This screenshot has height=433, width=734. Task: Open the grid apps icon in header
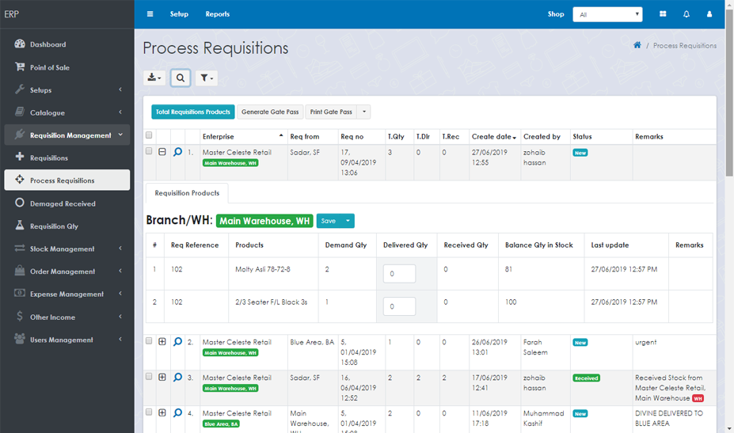pos(663,14)
